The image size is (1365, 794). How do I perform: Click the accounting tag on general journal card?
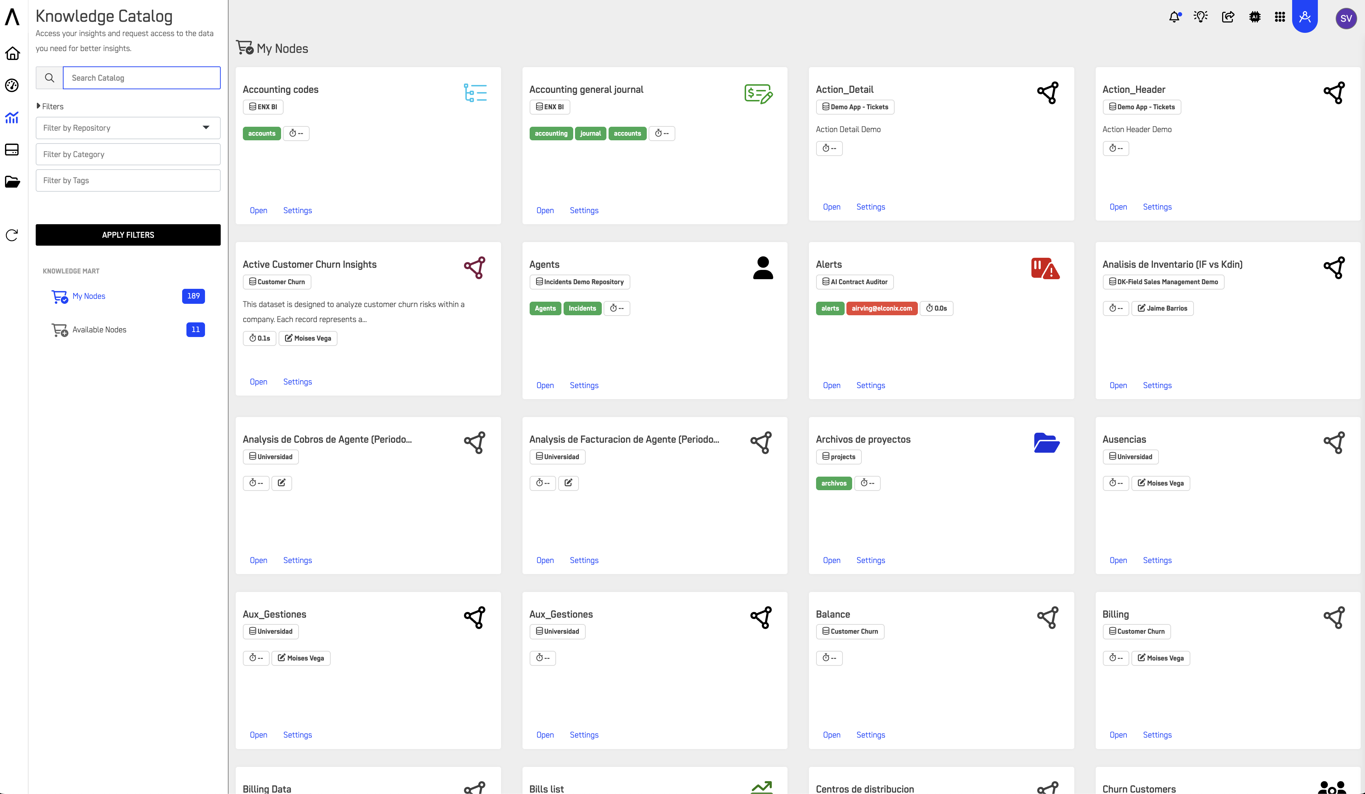[551, 133]
